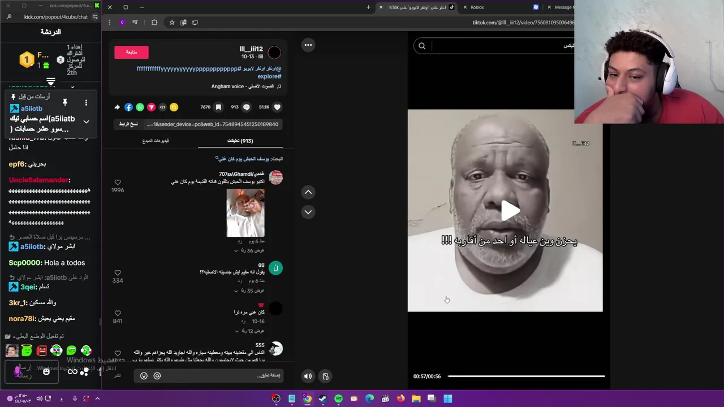Bookmark the video with the 7670 save icon
Viewport: 724px width, 407px height.
pos(218,107)
